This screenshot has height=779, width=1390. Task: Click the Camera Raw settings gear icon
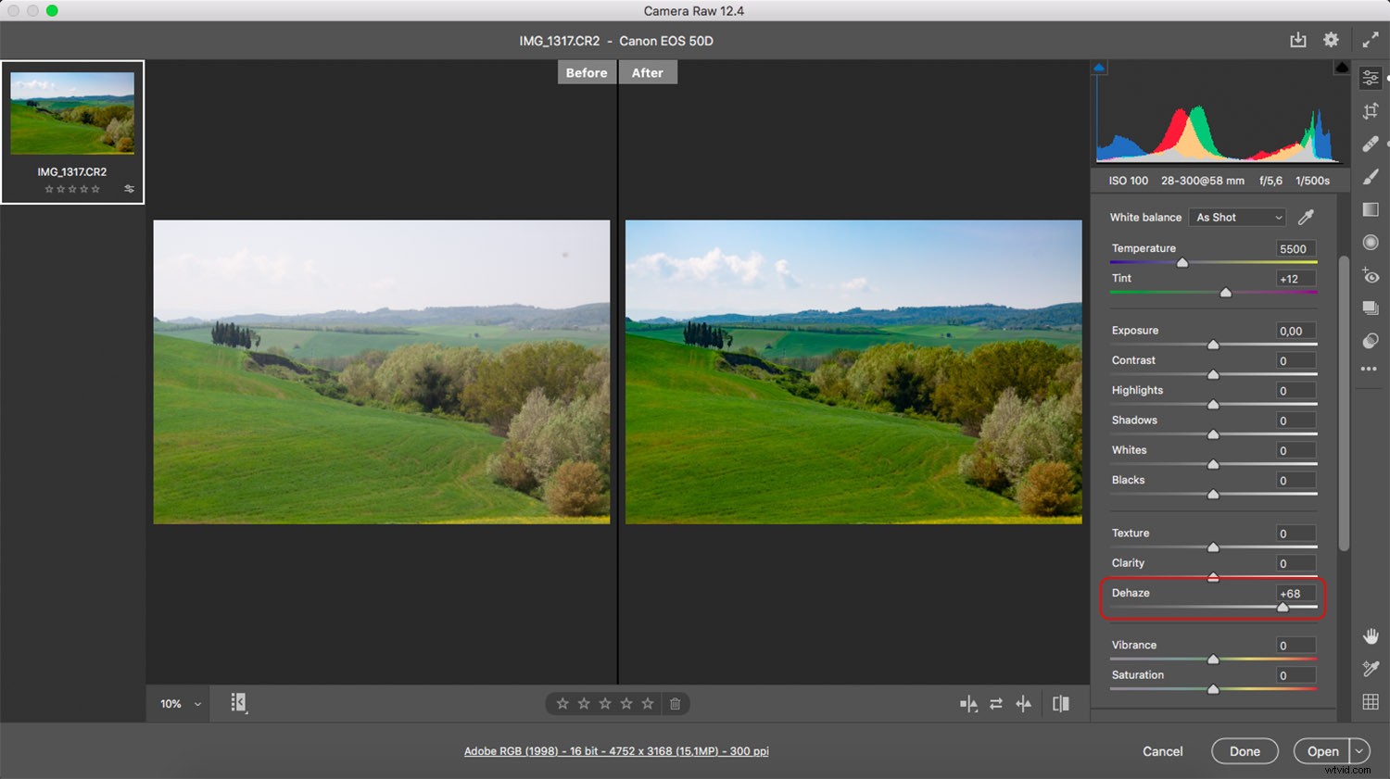(x=1331, y=40)
